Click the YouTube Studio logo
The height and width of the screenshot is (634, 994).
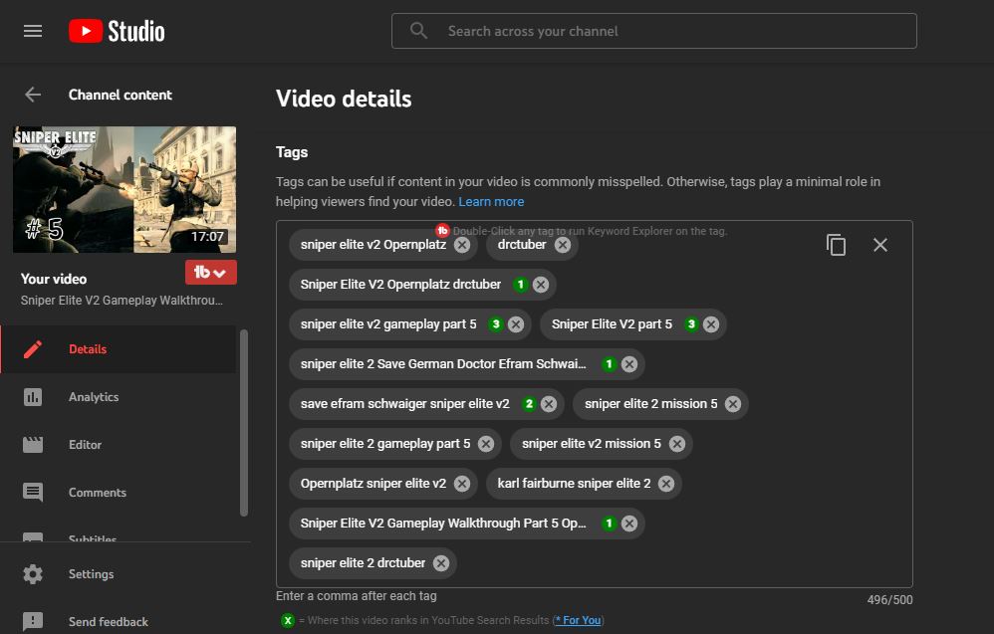tap(117, 30)
